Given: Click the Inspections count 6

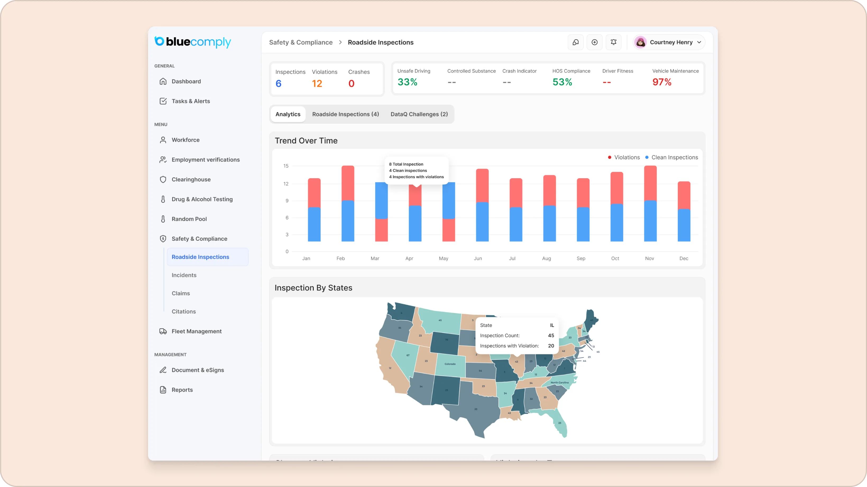Looking at the screenshot, I should (278, 83).
